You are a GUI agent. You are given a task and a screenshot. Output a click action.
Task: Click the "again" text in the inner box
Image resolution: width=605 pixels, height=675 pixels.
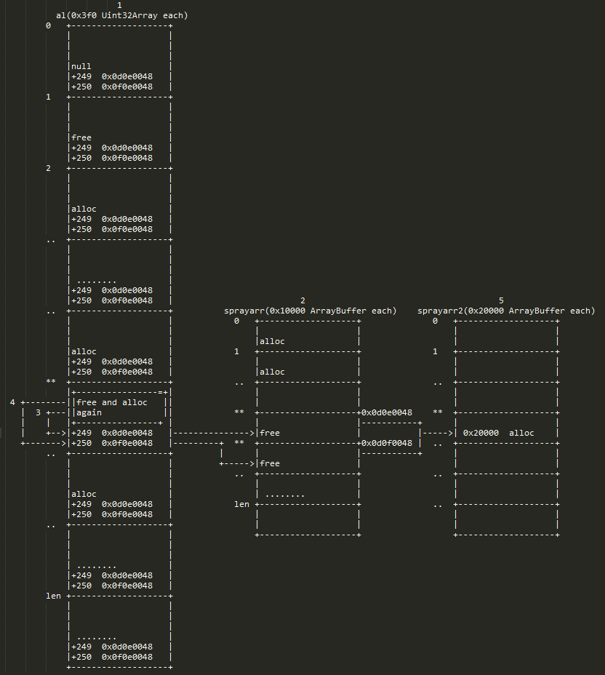point(89,413)
